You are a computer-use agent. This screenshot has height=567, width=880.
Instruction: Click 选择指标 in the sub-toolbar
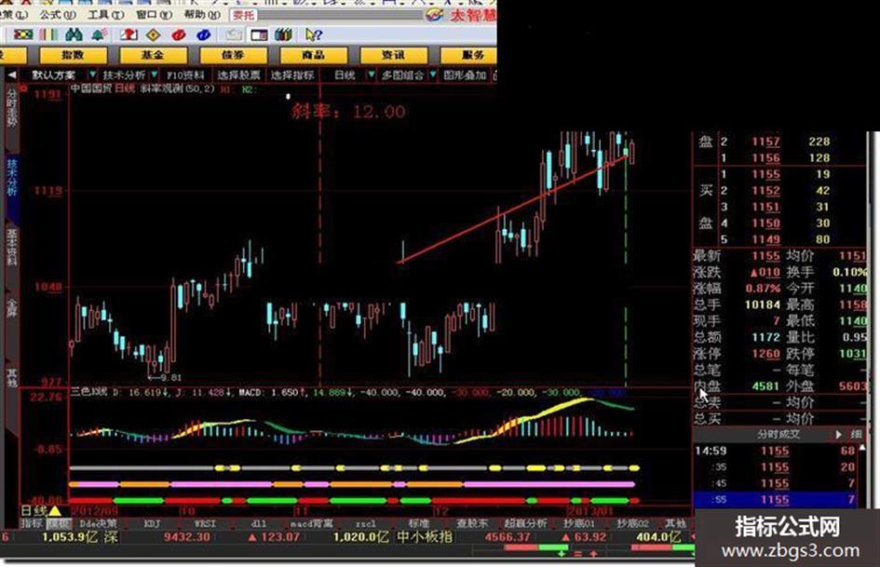click(x=292, y=74)
